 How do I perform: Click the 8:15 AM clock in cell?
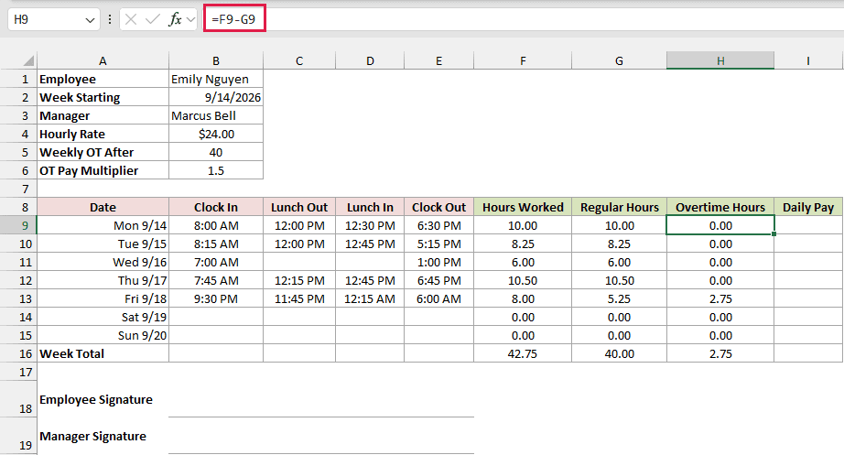(216, 244)
